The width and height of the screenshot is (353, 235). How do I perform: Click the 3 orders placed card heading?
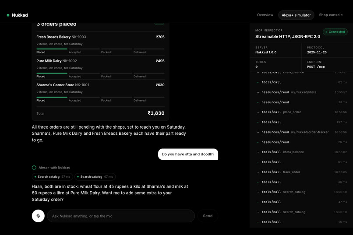click(56, 24)
